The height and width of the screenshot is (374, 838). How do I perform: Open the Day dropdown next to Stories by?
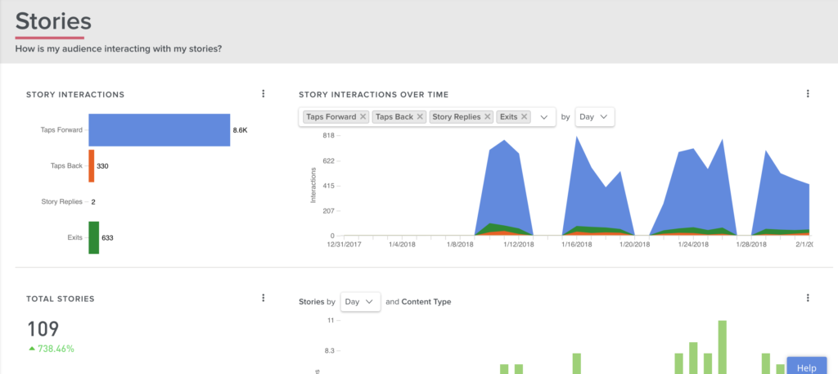point(360,302)
